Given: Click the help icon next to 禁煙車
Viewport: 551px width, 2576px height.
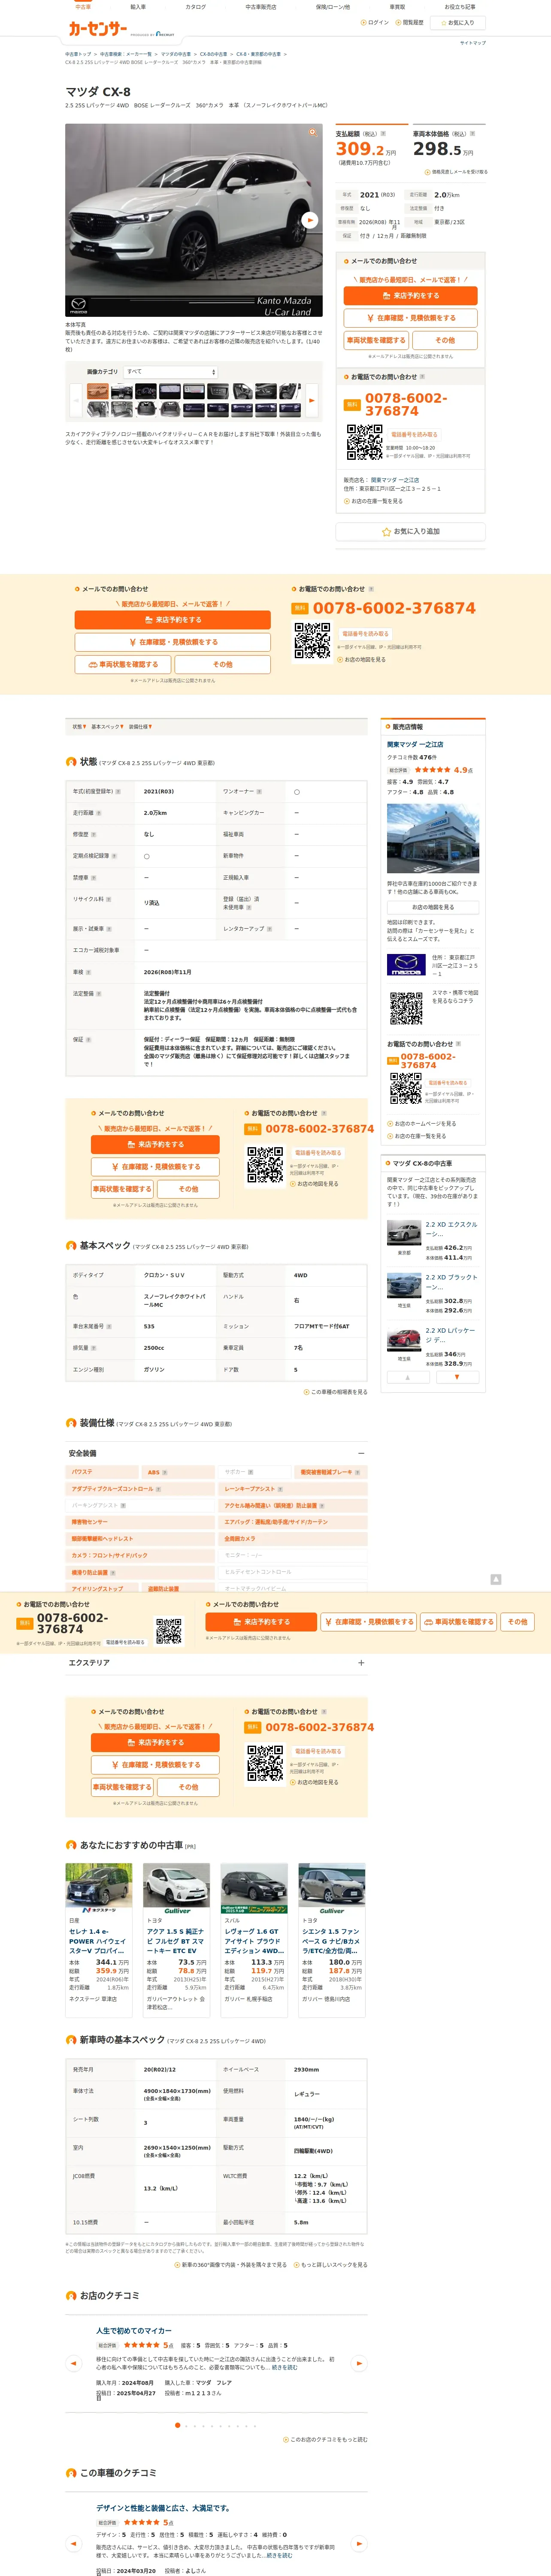Looking at the screenshot, I should (x=94, y=878).
